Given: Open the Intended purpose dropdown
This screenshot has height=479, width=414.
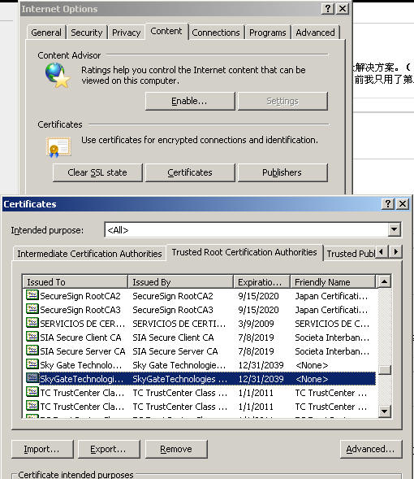Looking at the screenshot, I should 395,229.
